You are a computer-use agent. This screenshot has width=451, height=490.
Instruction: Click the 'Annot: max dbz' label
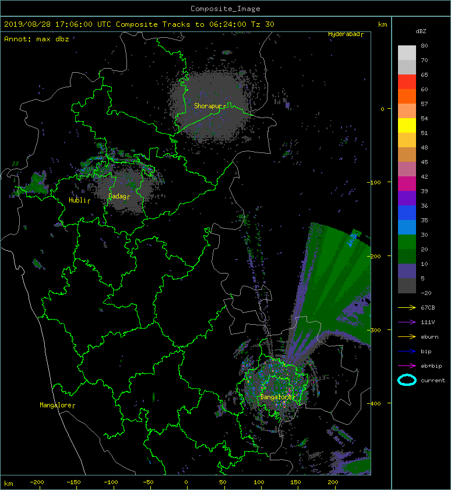37,39
